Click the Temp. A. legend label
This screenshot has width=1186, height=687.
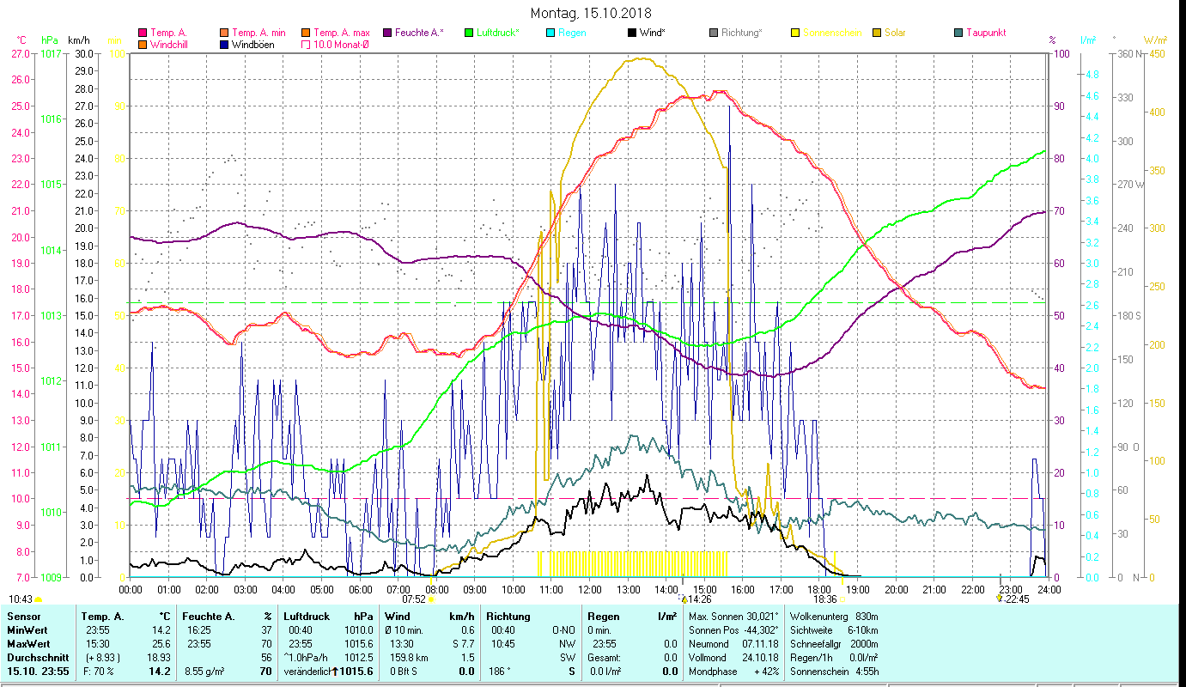168,33
